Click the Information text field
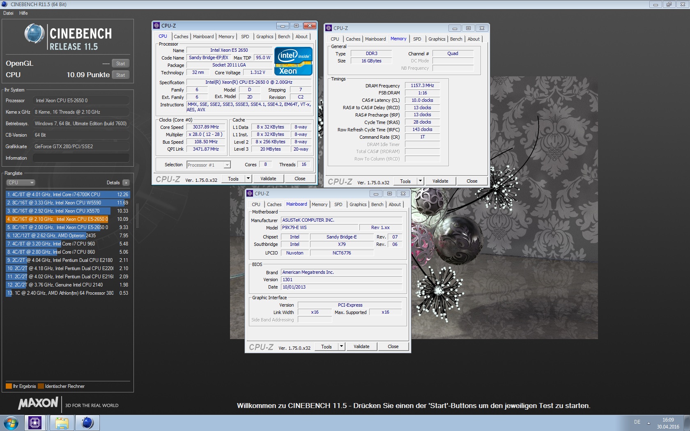This screenshot has height=431, width=690. coord(81,158)
